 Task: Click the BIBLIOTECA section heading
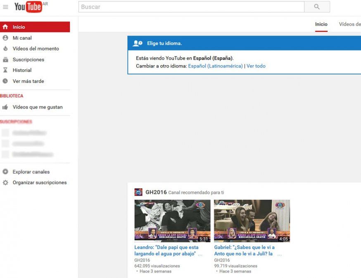[x=12, y=96]
